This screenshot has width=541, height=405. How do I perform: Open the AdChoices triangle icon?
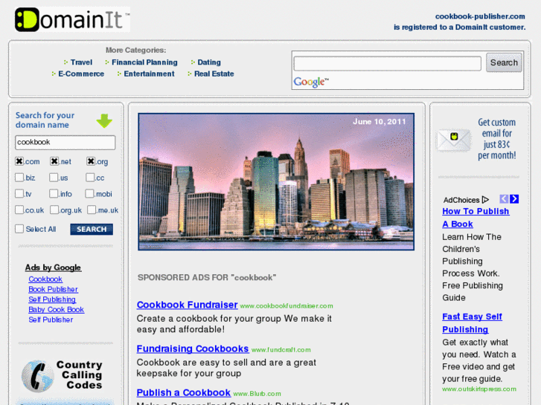tap(485, 200)
